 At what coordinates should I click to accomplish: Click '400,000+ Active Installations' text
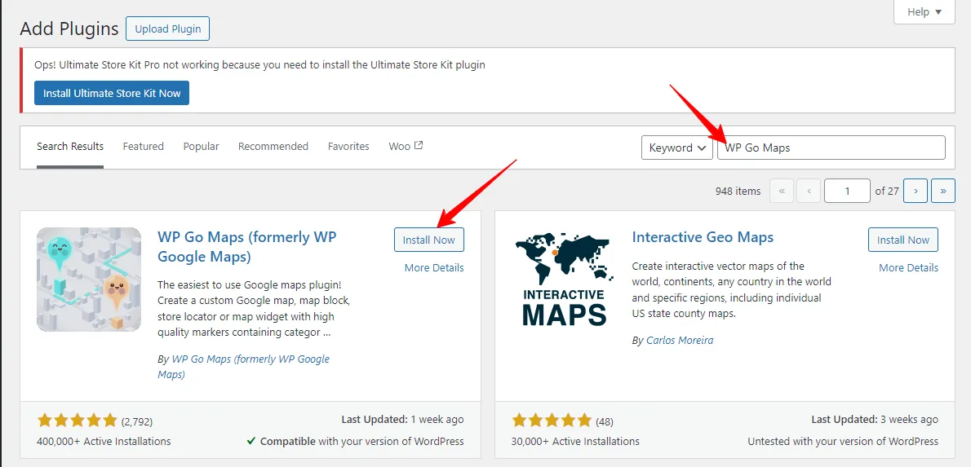[104, 441]
